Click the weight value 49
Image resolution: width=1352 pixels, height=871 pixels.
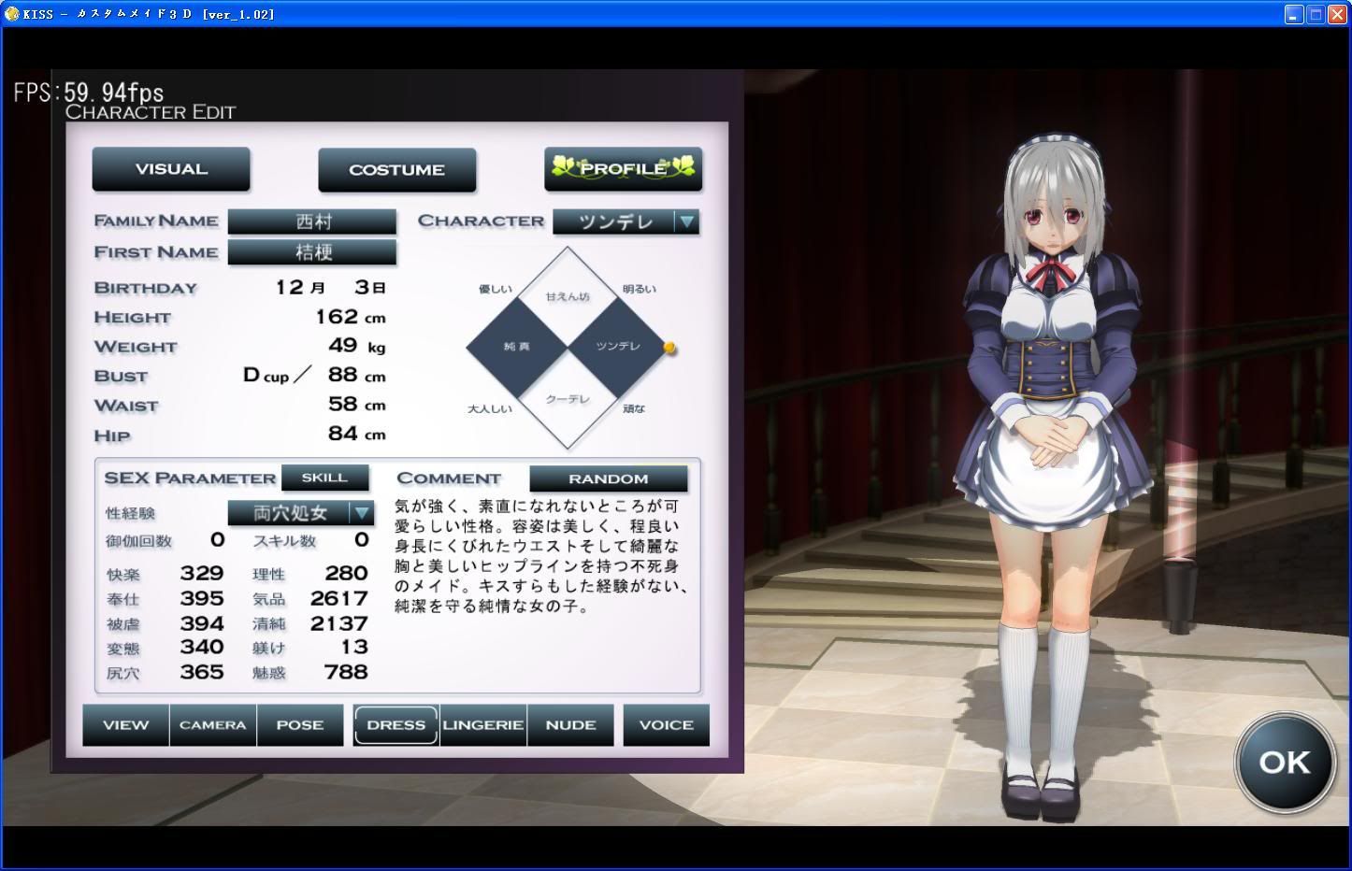[x=343, y=346]
